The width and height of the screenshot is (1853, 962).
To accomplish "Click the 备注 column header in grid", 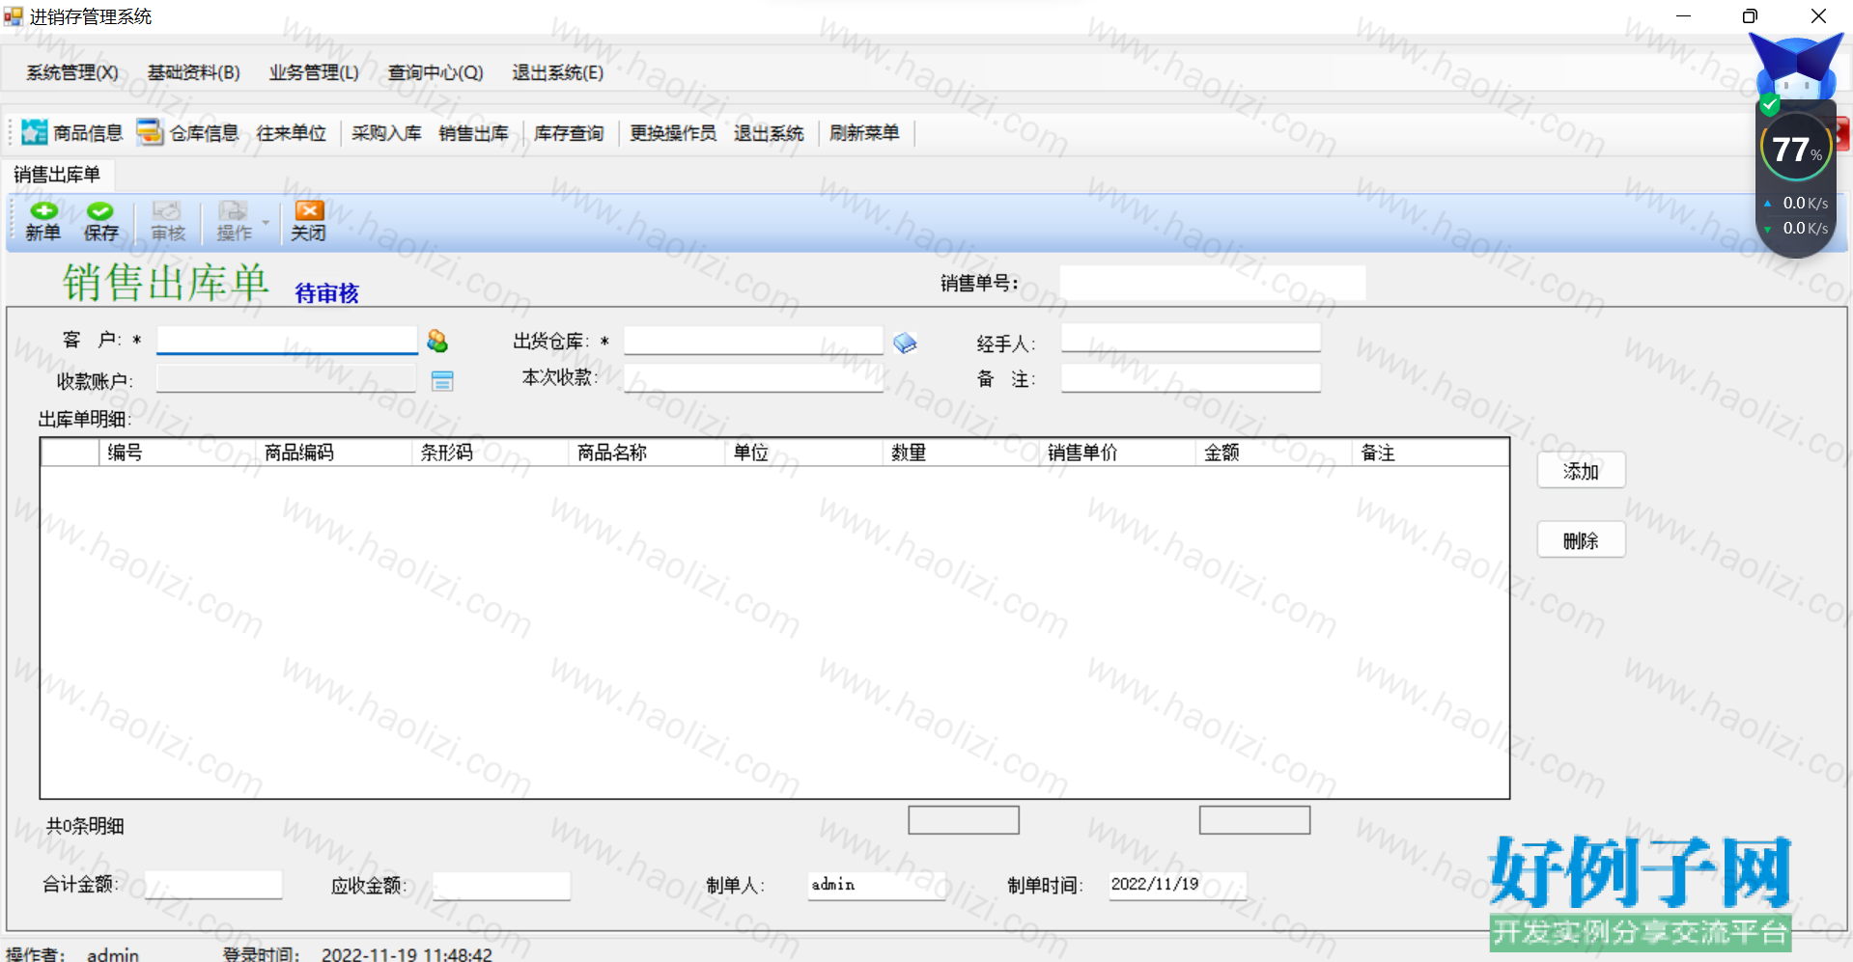I will click(x=1430, y=453).
